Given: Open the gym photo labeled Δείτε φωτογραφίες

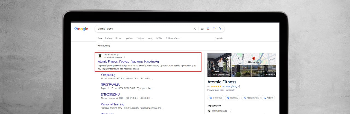Looking at the screenshot, I should [219, 65].
